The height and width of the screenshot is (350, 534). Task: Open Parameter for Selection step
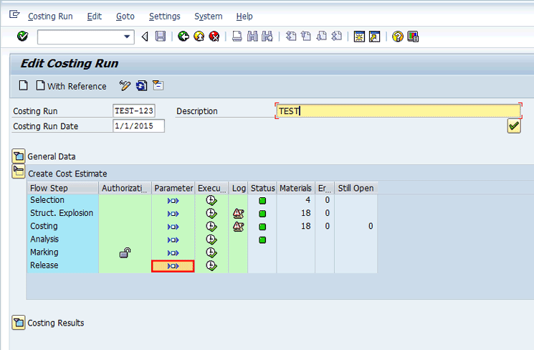point(173,201)
